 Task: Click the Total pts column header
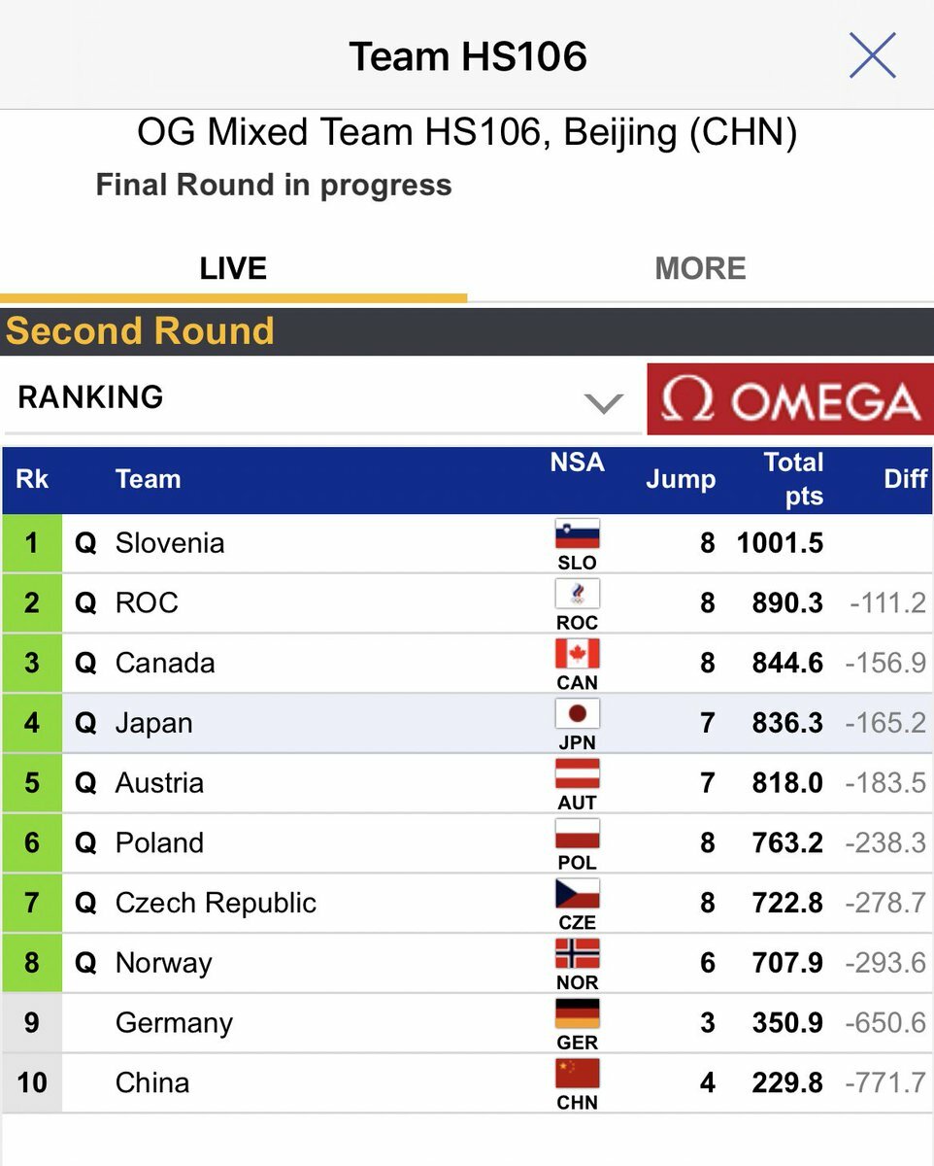tap(793, 479)
